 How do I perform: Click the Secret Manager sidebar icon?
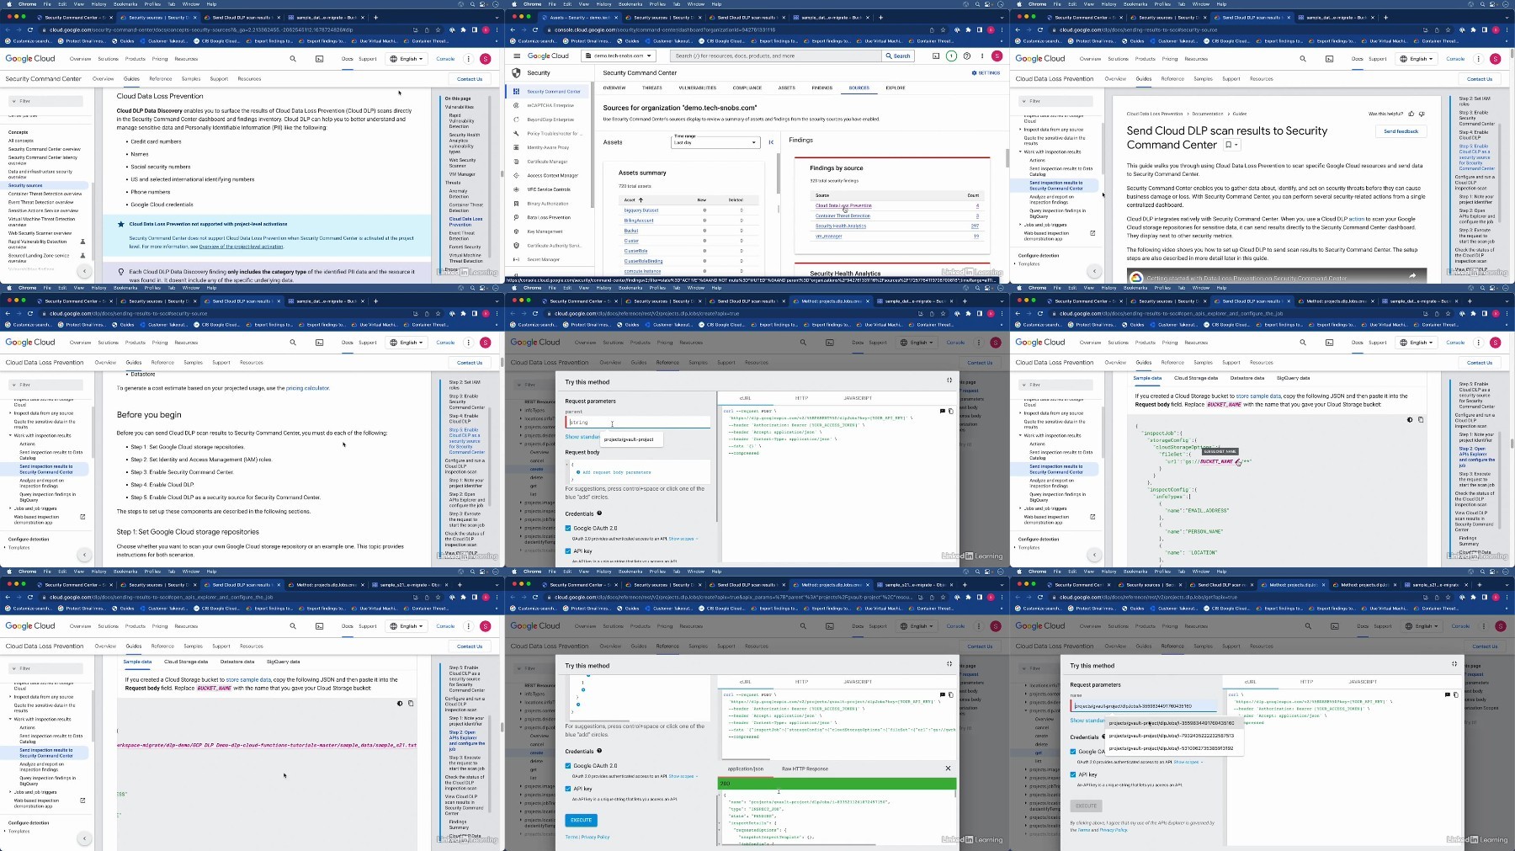[516, 259]
